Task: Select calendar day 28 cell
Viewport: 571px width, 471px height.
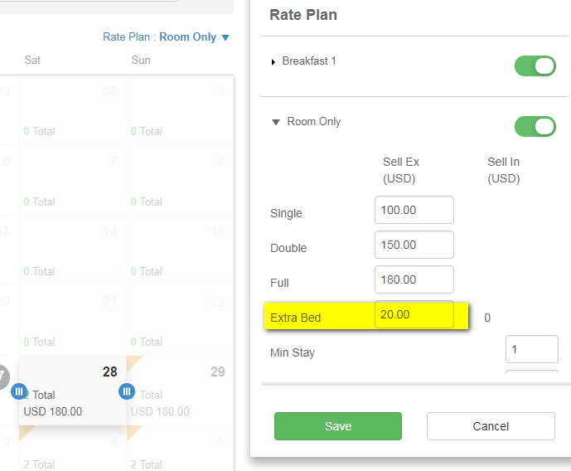Action: (72, 391)
